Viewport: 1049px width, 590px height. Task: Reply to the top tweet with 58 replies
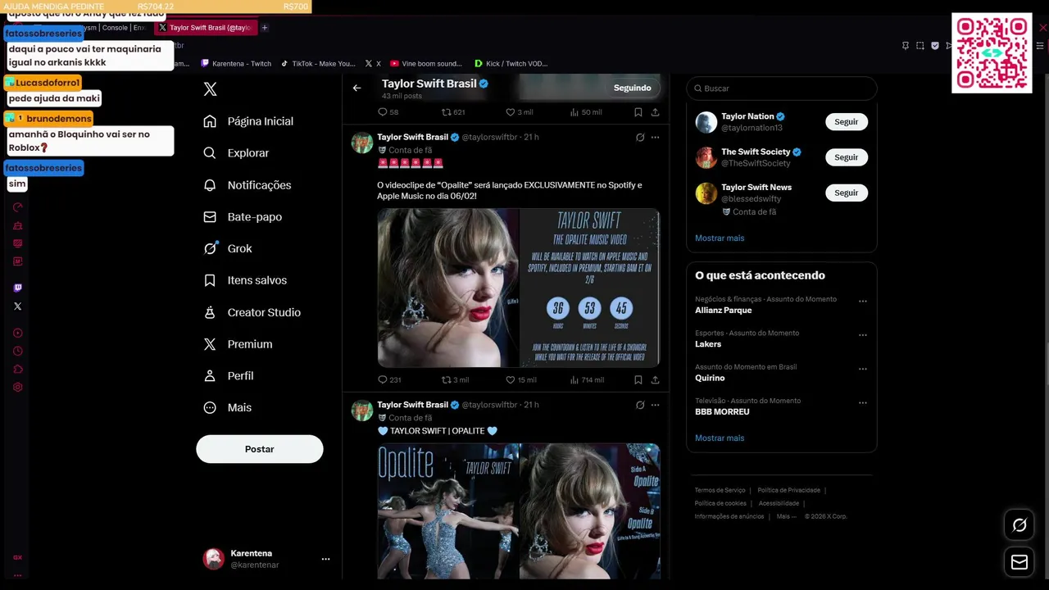click(388, 111)
